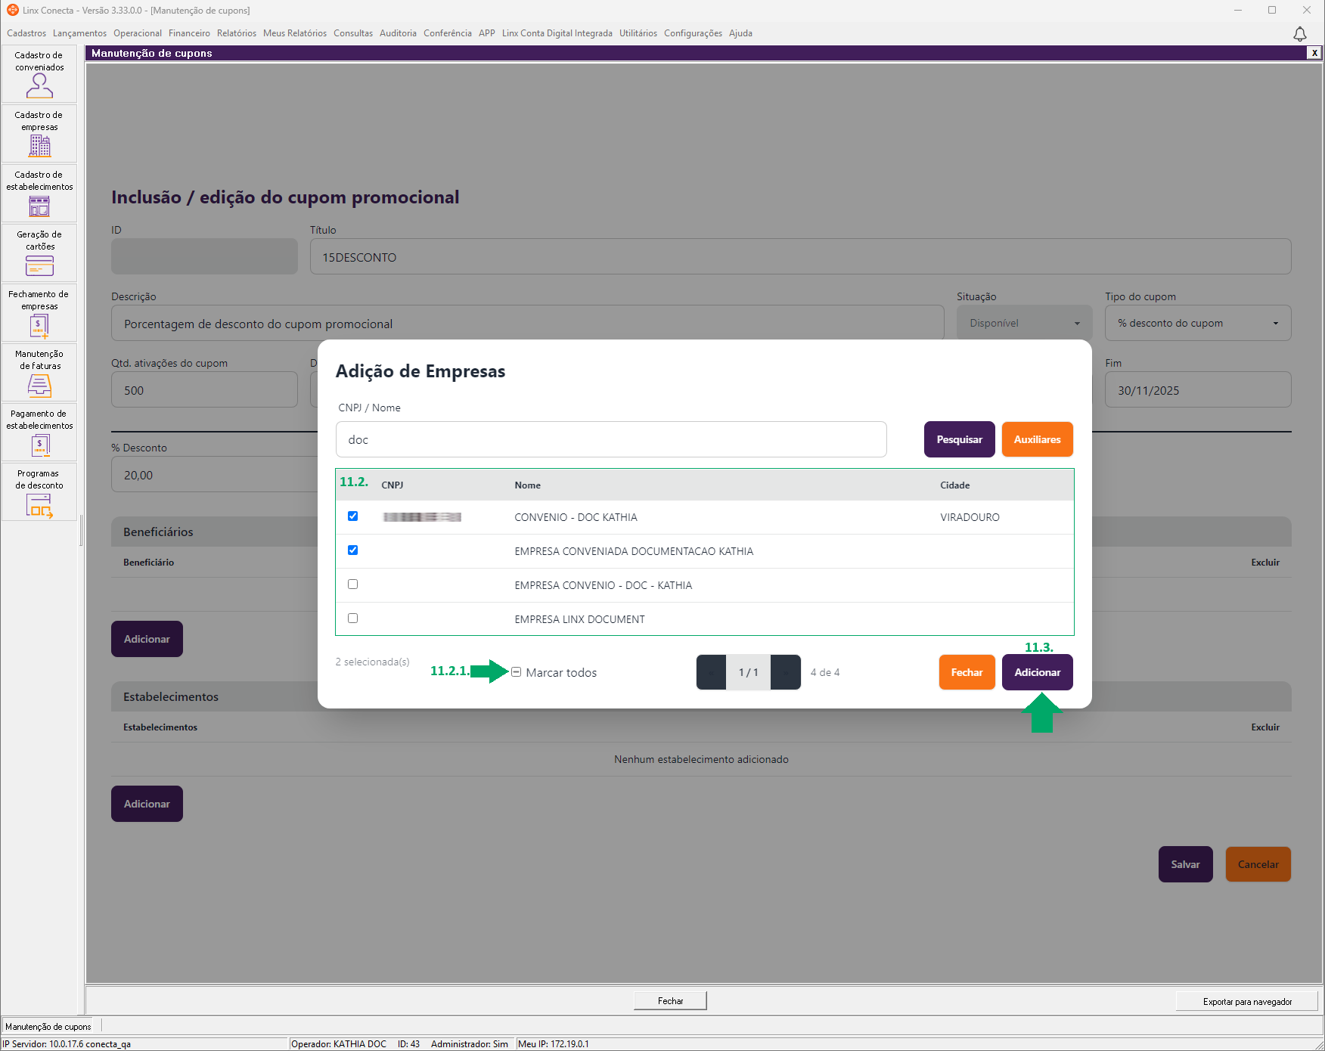Open the Situação dropdown
The height and width of the screenshot is (1051, 1325).
click(1024, 323)
